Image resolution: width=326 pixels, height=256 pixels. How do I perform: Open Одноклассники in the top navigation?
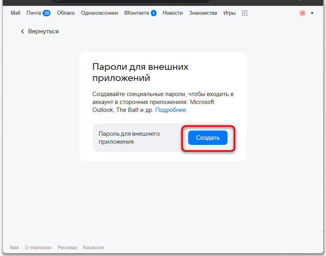click(x=99, y=13)
